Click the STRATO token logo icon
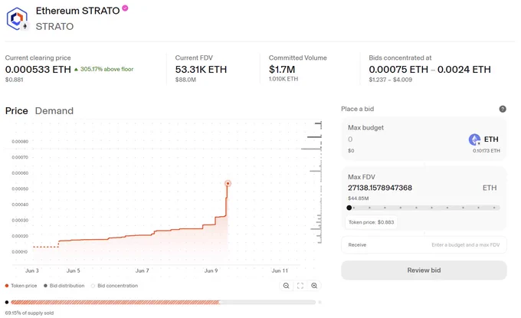 click(x=18, y=19)
